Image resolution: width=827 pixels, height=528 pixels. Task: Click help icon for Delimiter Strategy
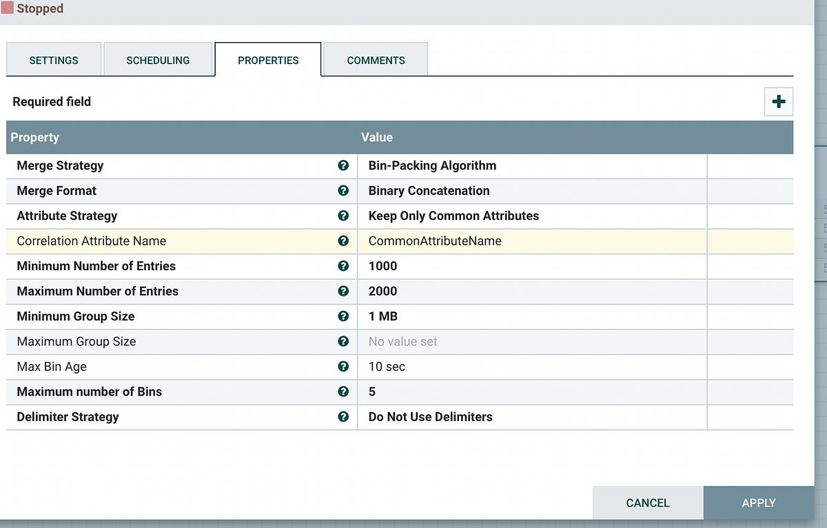[343, 417]
